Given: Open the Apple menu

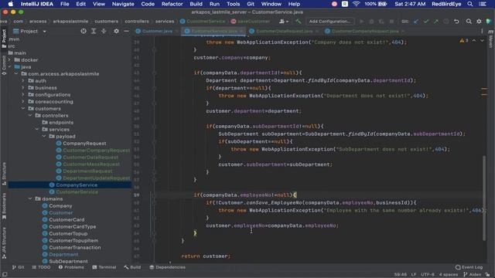Looking at the screenshot, I should point(10,4).
